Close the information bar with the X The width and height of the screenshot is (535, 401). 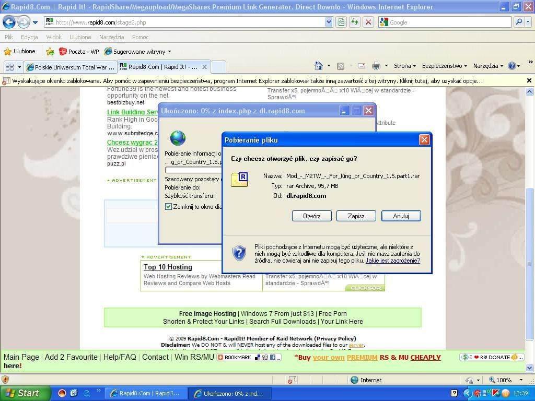529,81
